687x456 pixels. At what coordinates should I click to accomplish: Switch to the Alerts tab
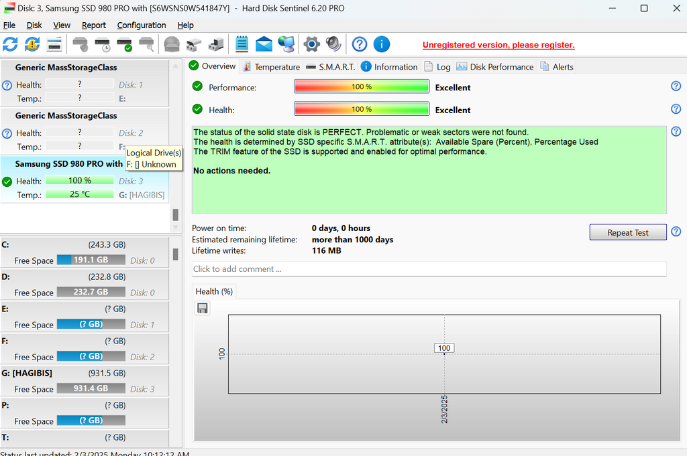pos(557,67)
